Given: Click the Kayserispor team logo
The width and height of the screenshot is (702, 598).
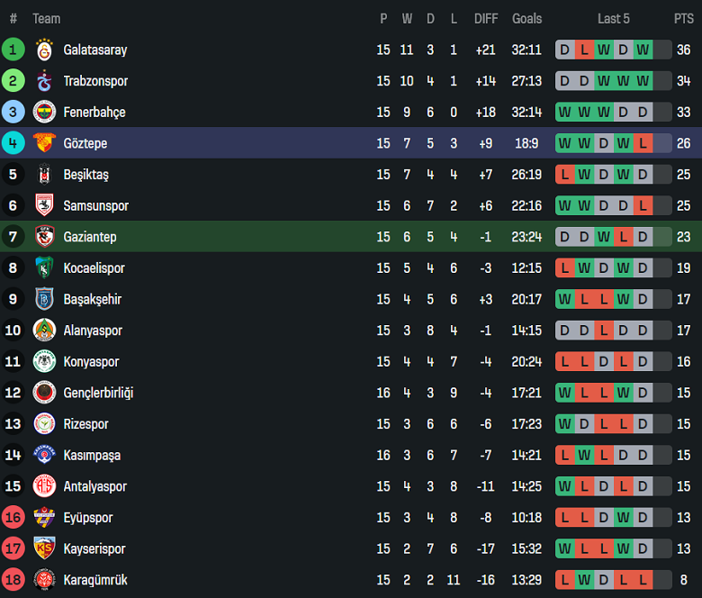Looking at the screenshot, I should click(x=44, y=548).
